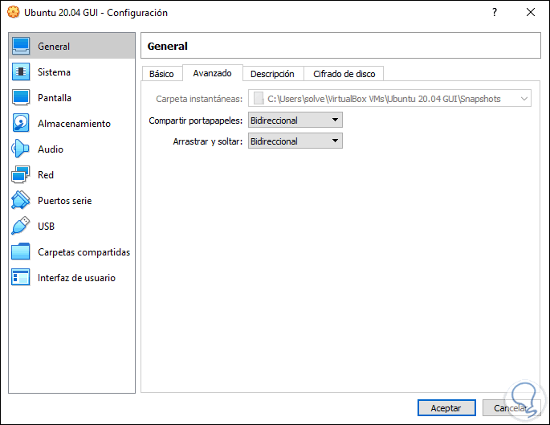Switch to the Cifrado de disco tab

[x=344, y=74]
